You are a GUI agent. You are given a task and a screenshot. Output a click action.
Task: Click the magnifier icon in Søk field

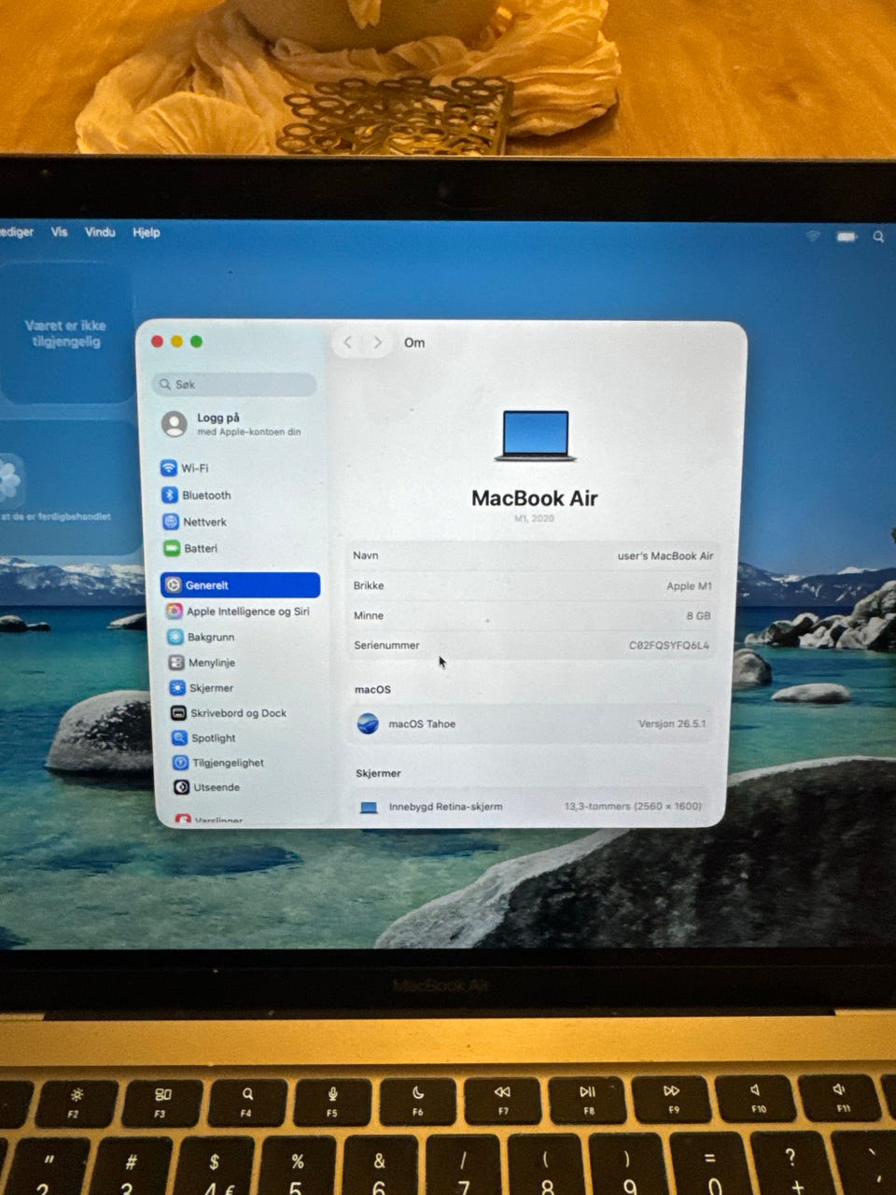[165, 384]
